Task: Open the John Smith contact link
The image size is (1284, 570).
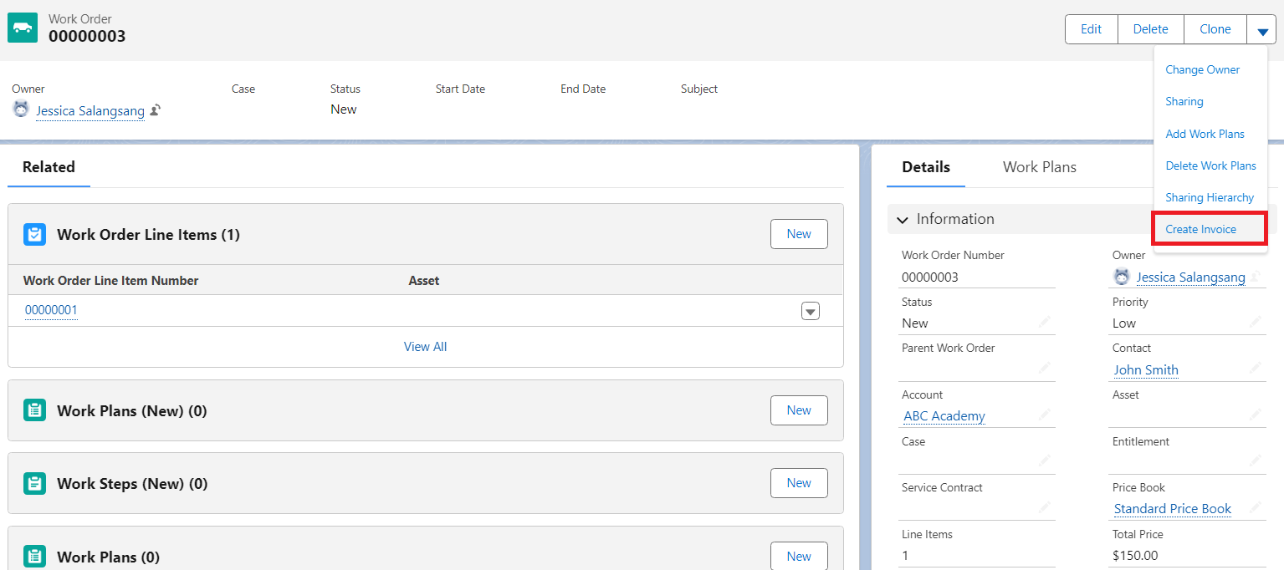Action: click(x=1145, y=369)
